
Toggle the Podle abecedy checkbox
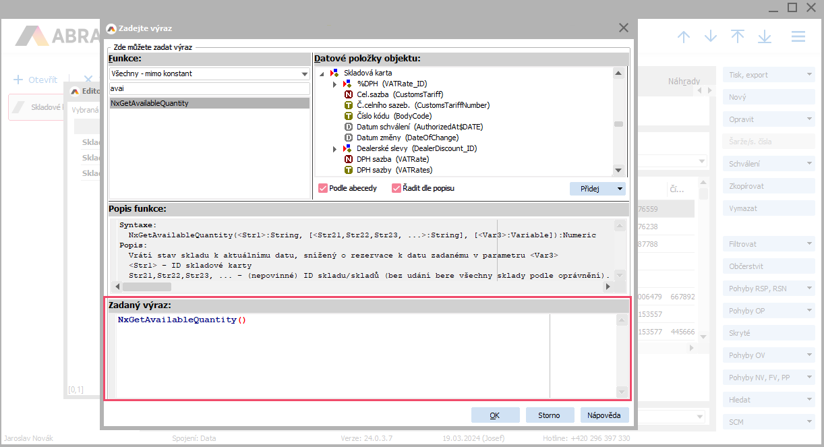click(x=323, y=188)
